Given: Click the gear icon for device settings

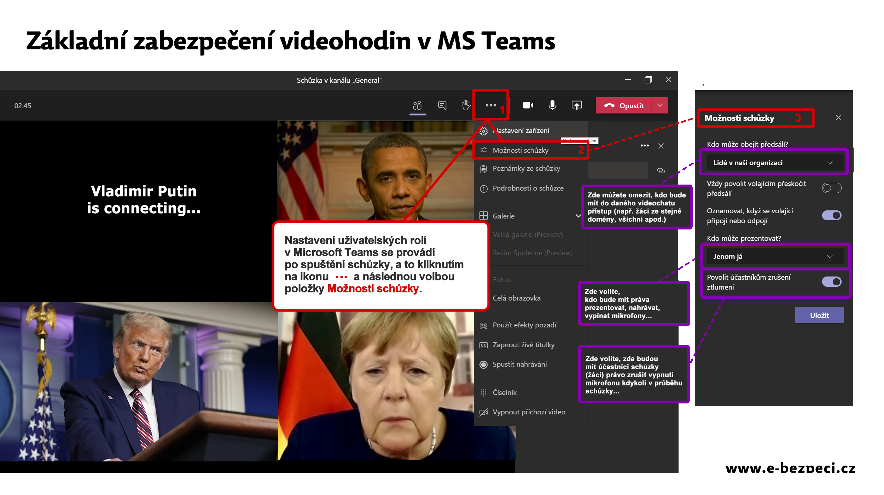Looking at the screenshot, I should (x=484, y=131).
